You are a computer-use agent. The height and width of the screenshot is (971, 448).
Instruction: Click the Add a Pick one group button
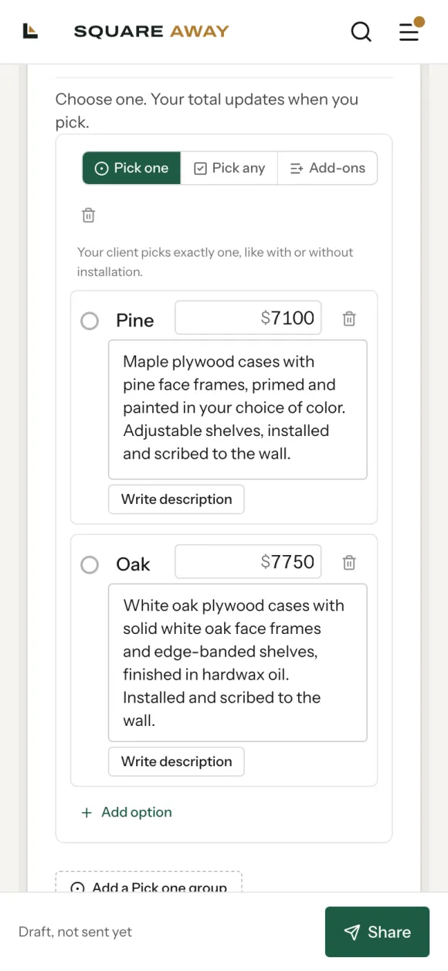pyautogui.click(x=149, y=884)
